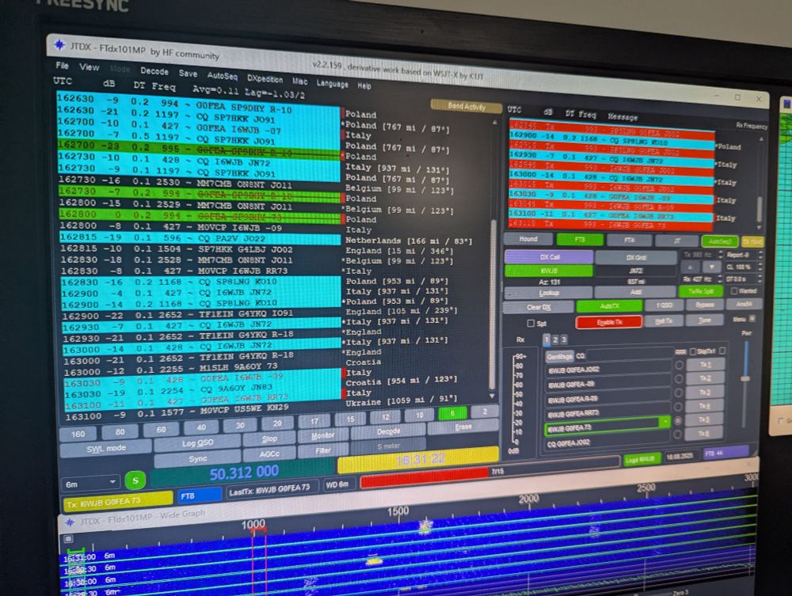
Task: Open the Decode menu in the menu bar
Action: pos(154,72)
